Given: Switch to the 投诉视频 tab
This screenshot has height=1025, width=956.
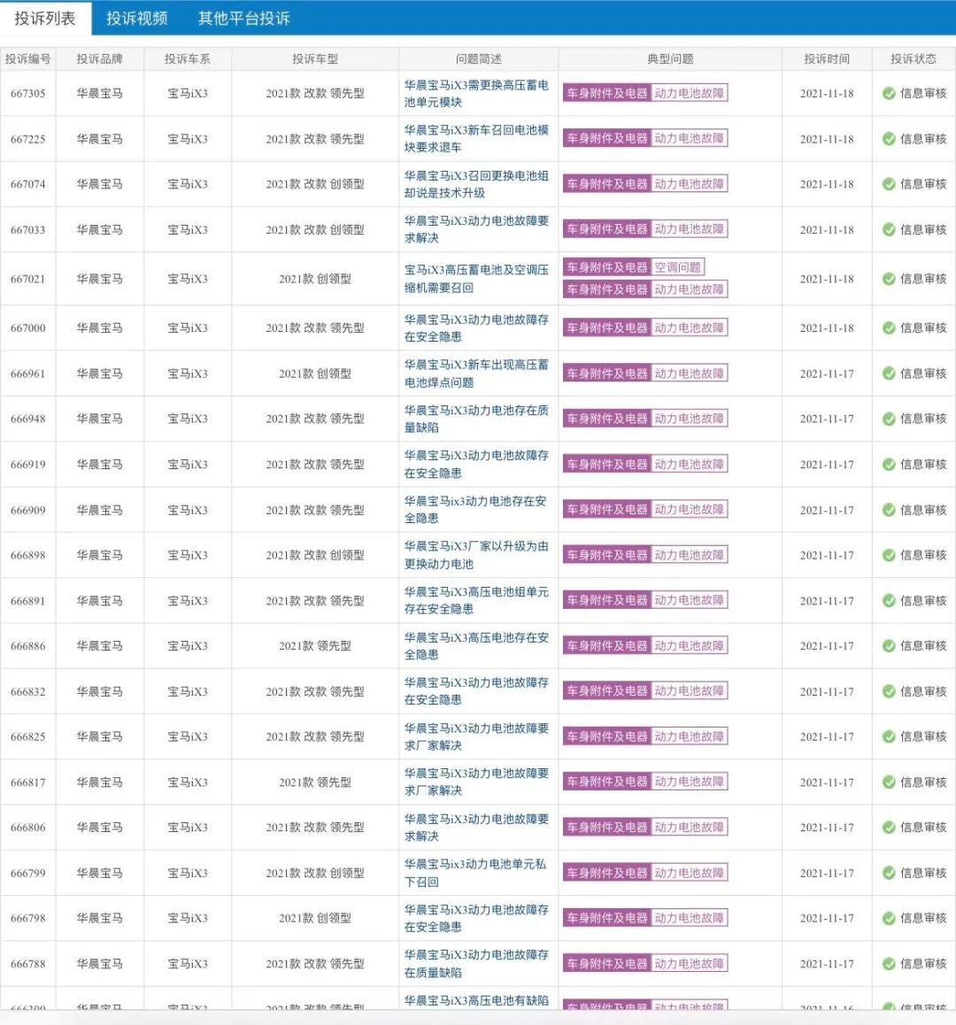Looking at the screenshot, I should [x=136, y=19].
